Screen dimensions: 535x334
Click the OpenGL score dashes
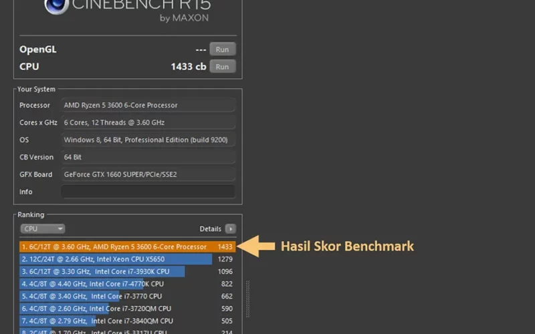click(201, 49)
